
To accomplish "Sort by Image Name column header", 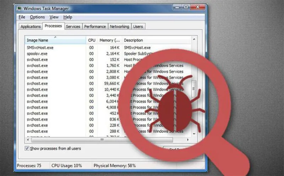I will click(55, 40).
